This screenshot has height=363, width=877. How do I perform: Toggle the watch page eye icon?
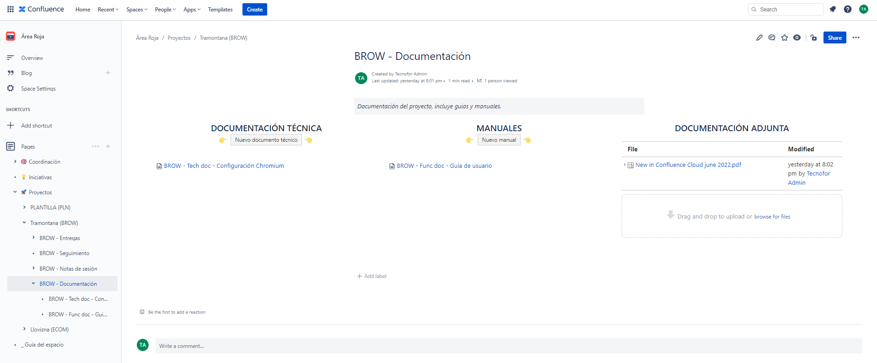tap(797, 37)
